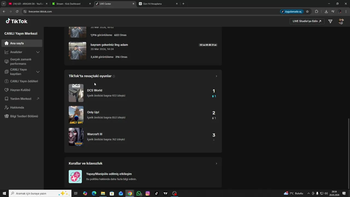Expand the Analizler submenu chevron

(38, 52)
